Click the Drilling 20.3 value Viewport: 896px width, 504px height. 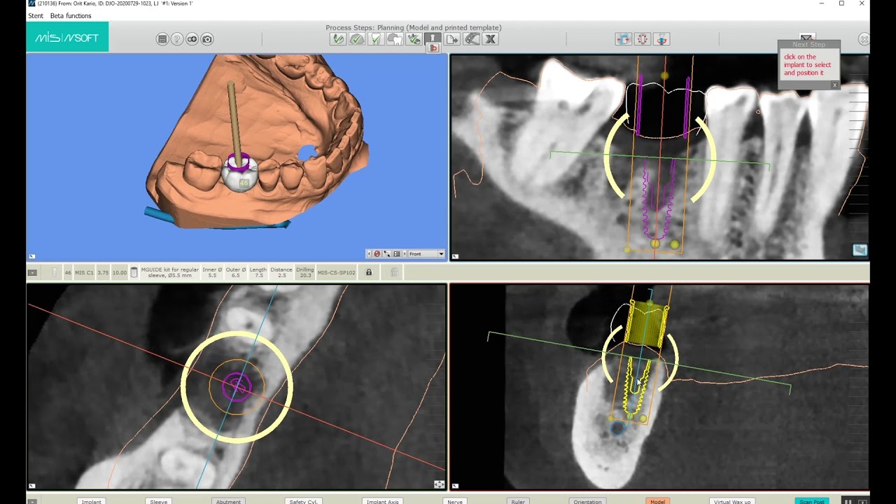pos(304,272)
